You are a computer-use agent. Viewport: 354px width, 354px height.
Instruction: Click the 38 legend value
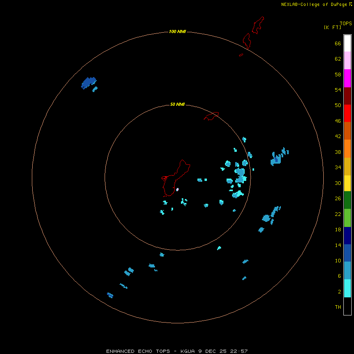[x=338, y=152]
